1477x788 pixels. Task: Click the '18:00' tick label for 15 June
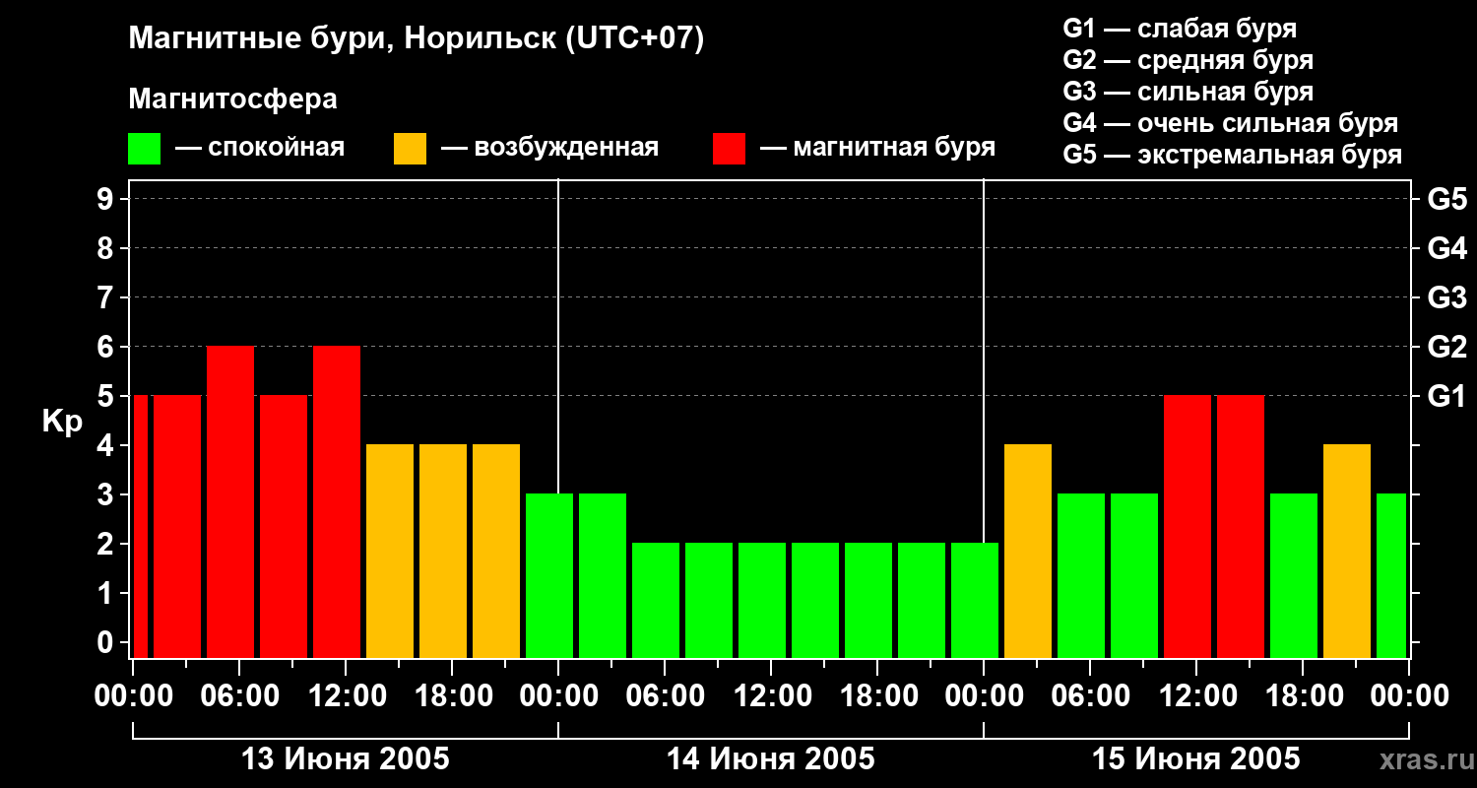pos(1304,696)
